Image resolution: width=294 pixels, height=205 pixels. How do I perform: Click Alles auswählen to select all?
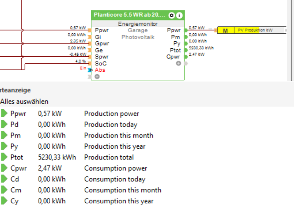[x=24, y=102]
